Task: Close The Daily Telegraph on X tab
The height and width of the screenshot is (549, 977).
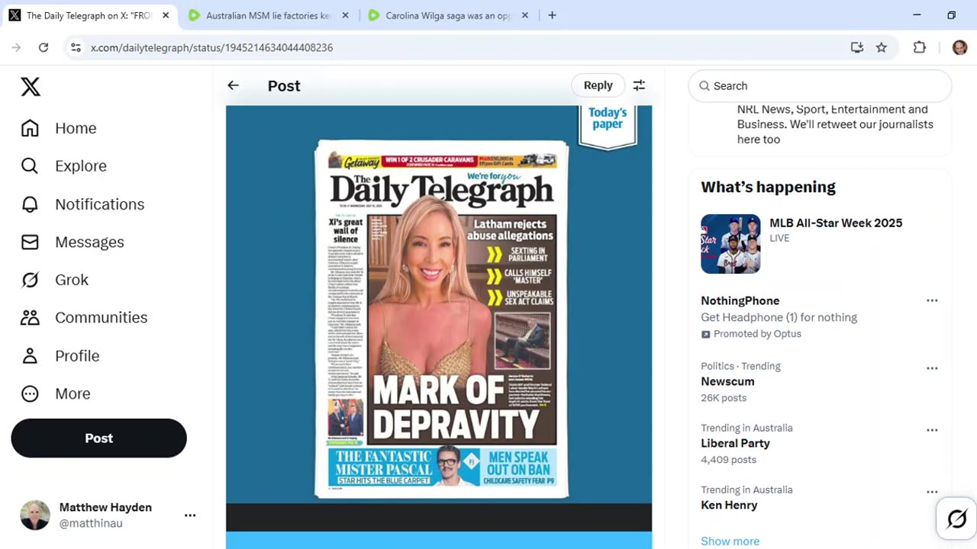Action: point(166,15)
